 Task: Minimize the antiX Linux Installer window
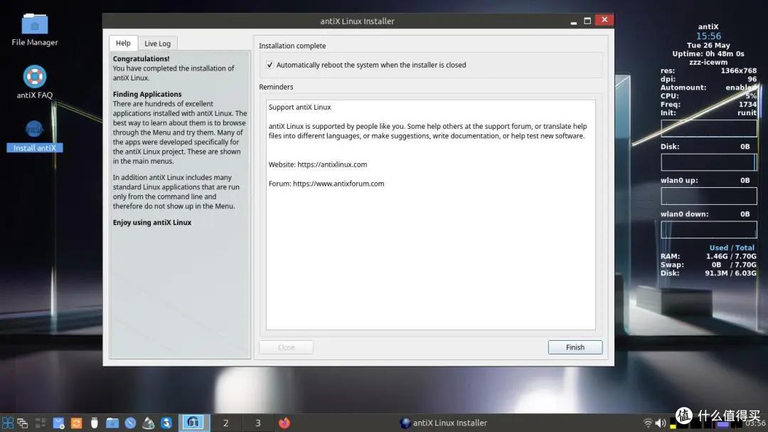click(x=574, y=21)
